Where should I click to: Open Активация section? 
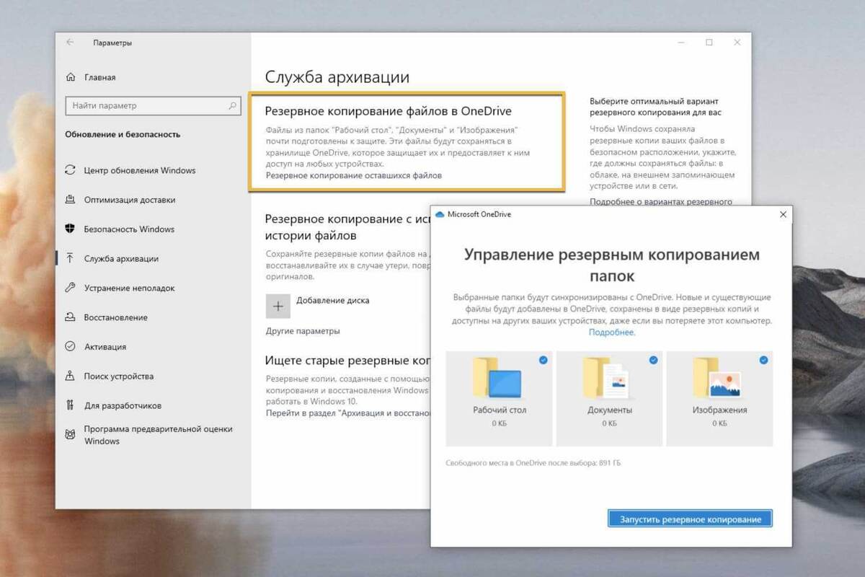coord(105,346)
